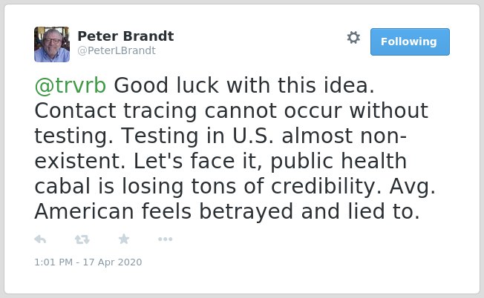Expand the ellipsis options beside the star

(x=165, y=239)
